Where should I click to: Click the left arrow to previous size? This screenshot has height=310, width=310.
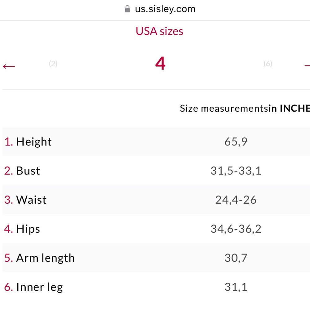tap(9, 66)
